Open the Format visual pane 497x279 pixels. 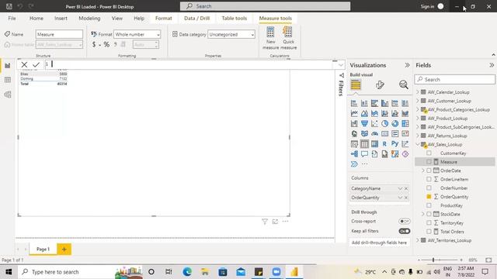pyautogui.click(x=380, y=84)
